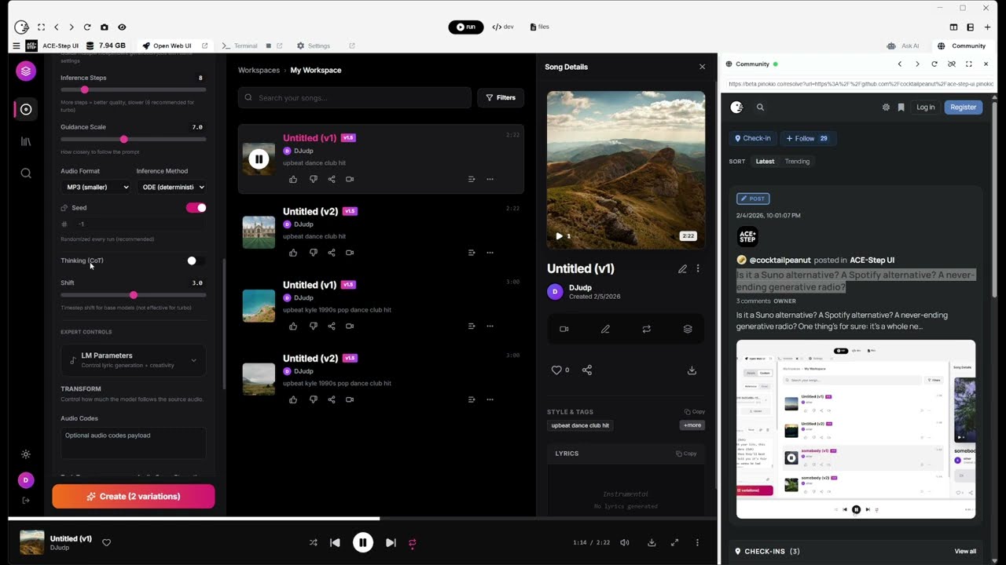Open the Create section in left sidebar

point(26,110)
